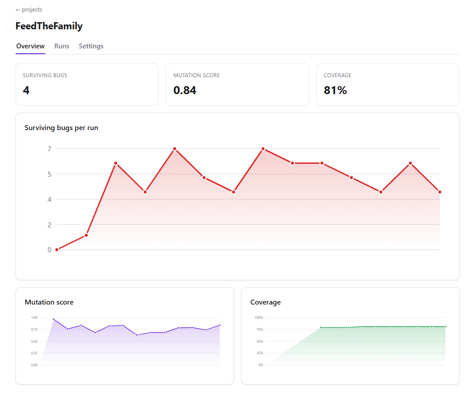Click the 'Surviving bugs per run' heading
Screen dimensions: 470x396
(x=61, y=127)
